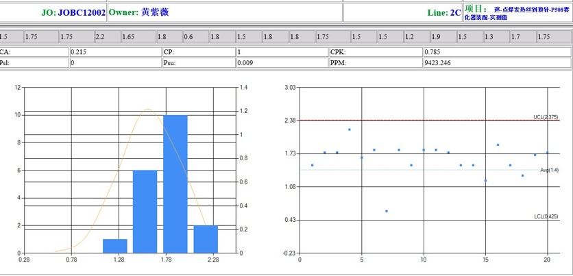This screenshot has height=276, width=573.
Task: Click the Line: 2C header label
Action: [x=443, y=12]
